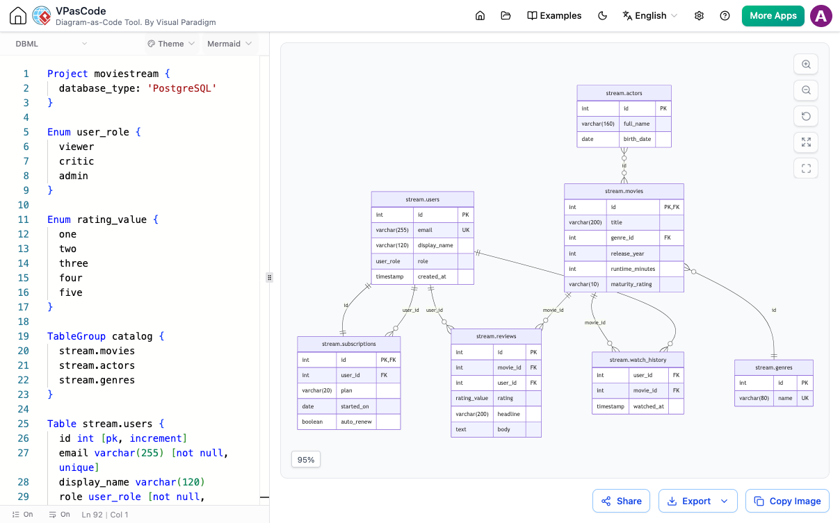Open the folder icon in top toolbar
The width and height of the screenshot is (840, 523).
tap(506, 16)
